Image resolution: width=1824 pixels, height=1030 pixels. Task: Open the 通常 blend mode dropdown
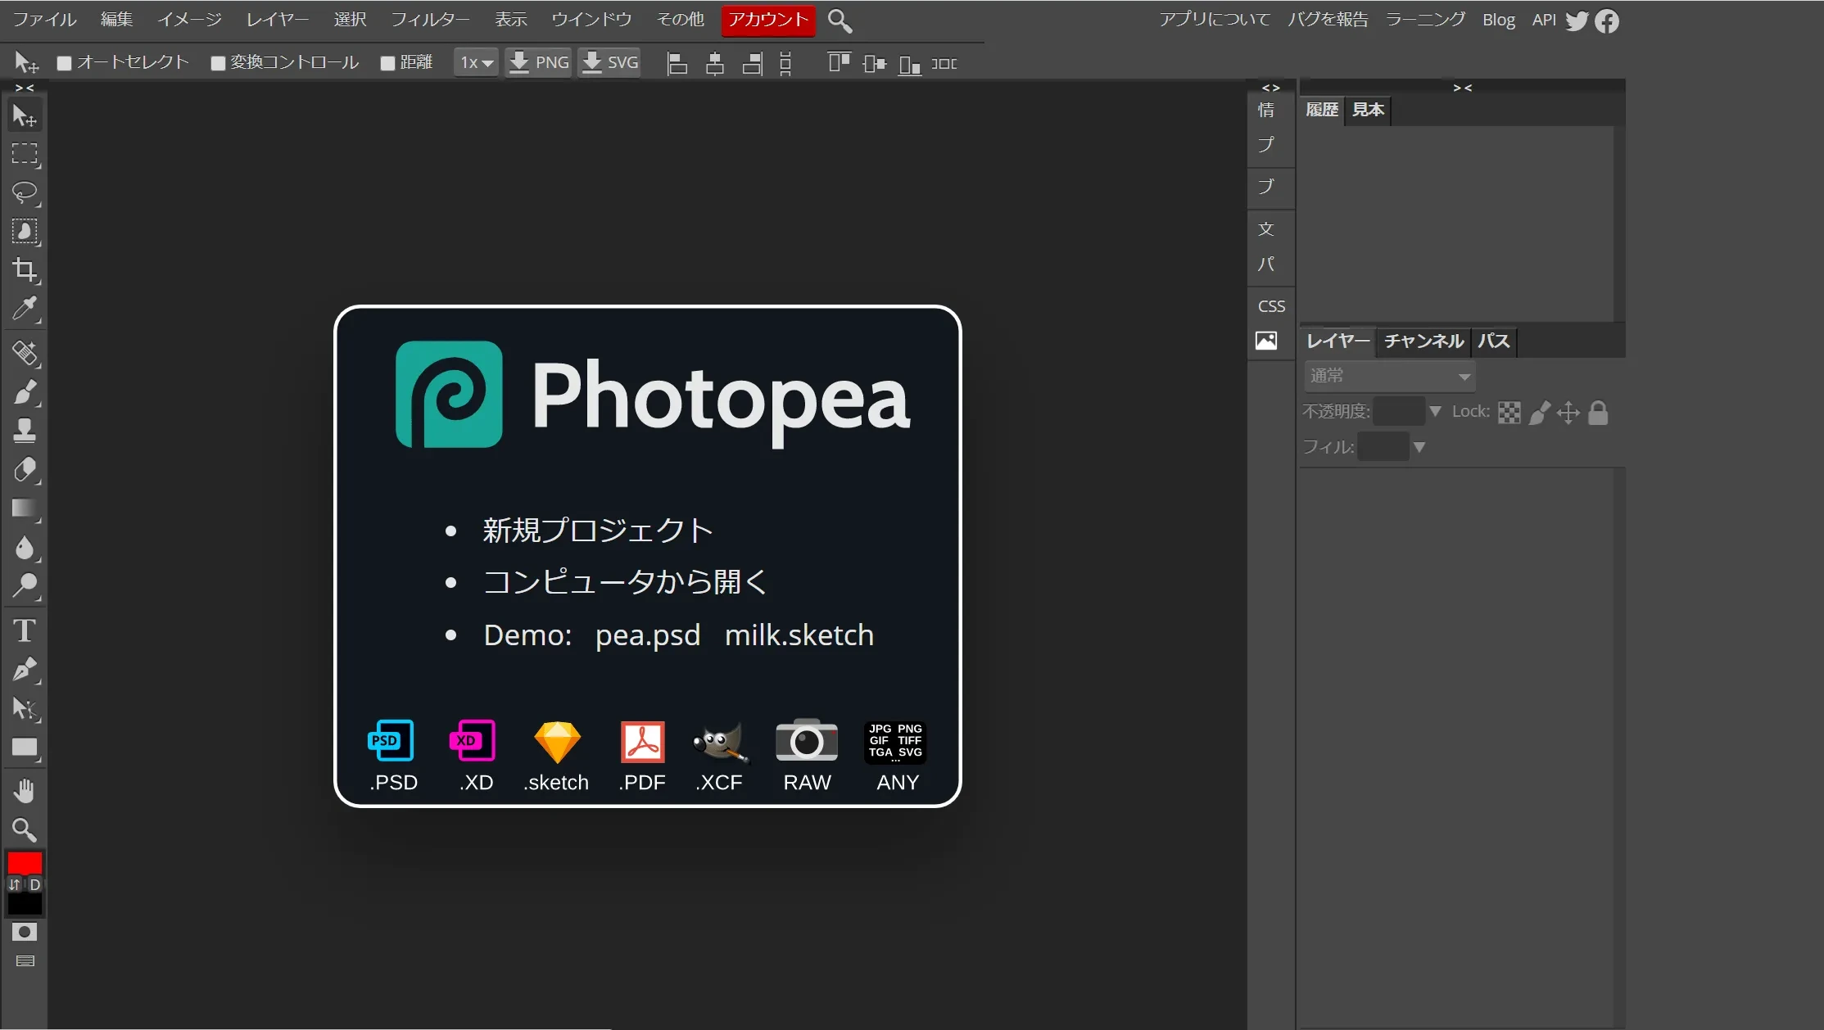[1390, 377]
